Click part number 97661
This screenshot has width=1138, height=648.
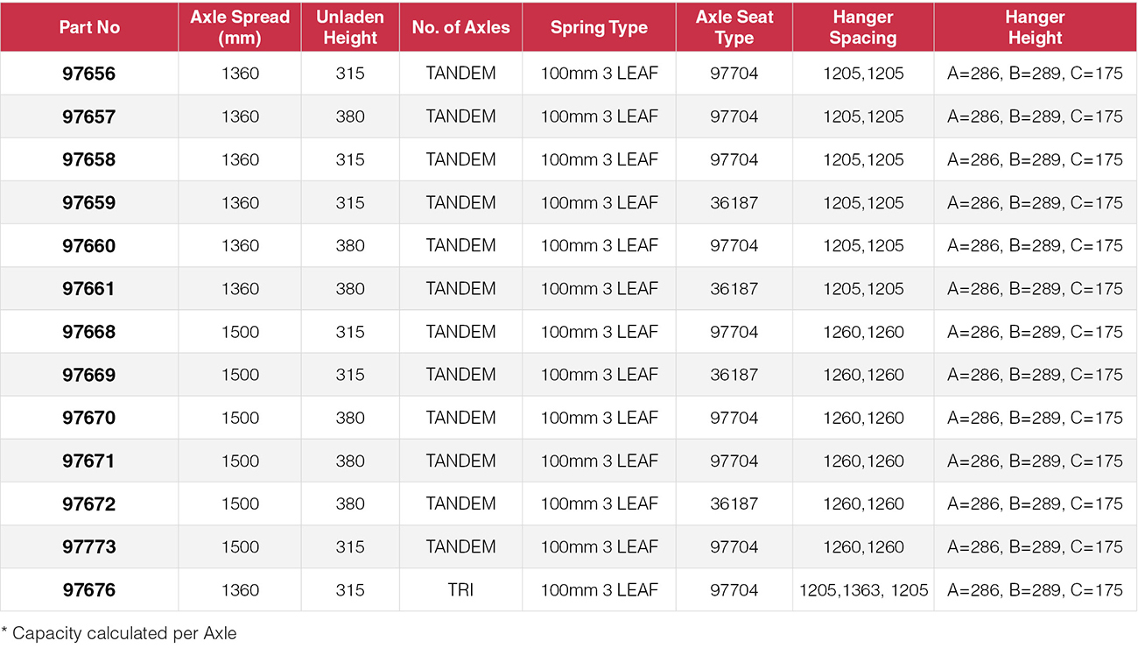89,289
